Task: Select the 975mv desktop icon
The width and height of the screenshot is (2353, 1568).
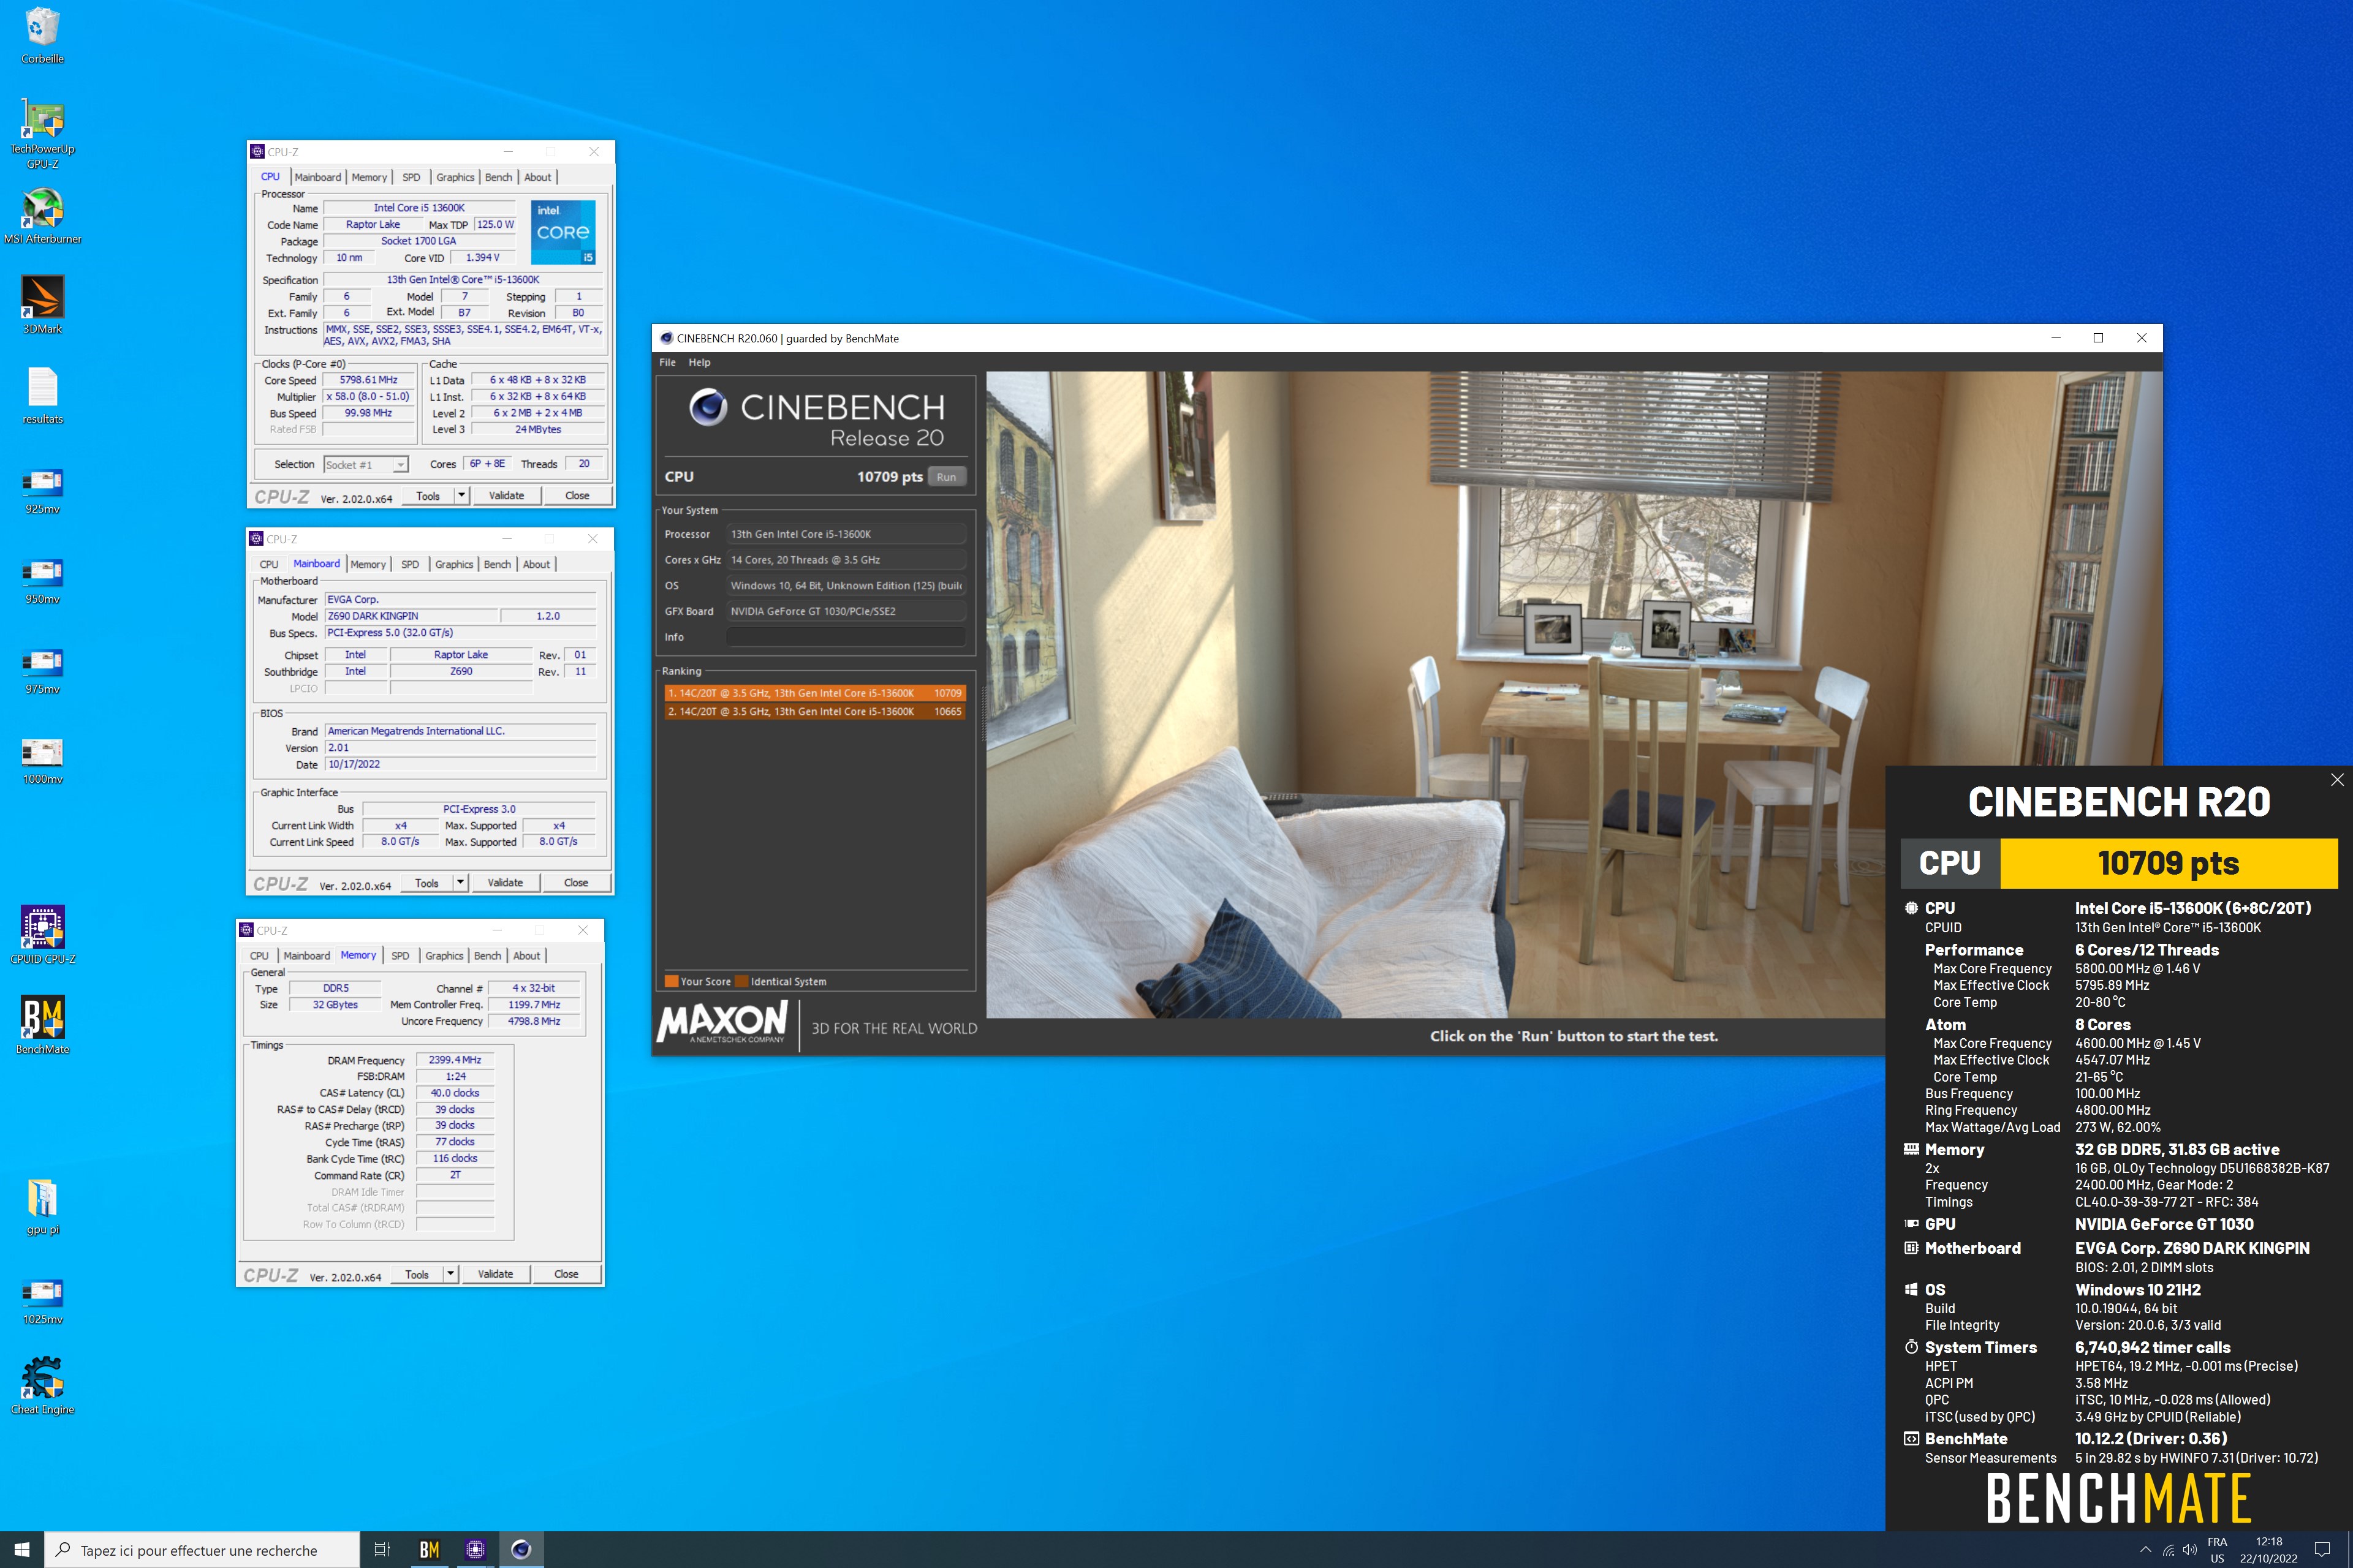Action: coord(42,670)
